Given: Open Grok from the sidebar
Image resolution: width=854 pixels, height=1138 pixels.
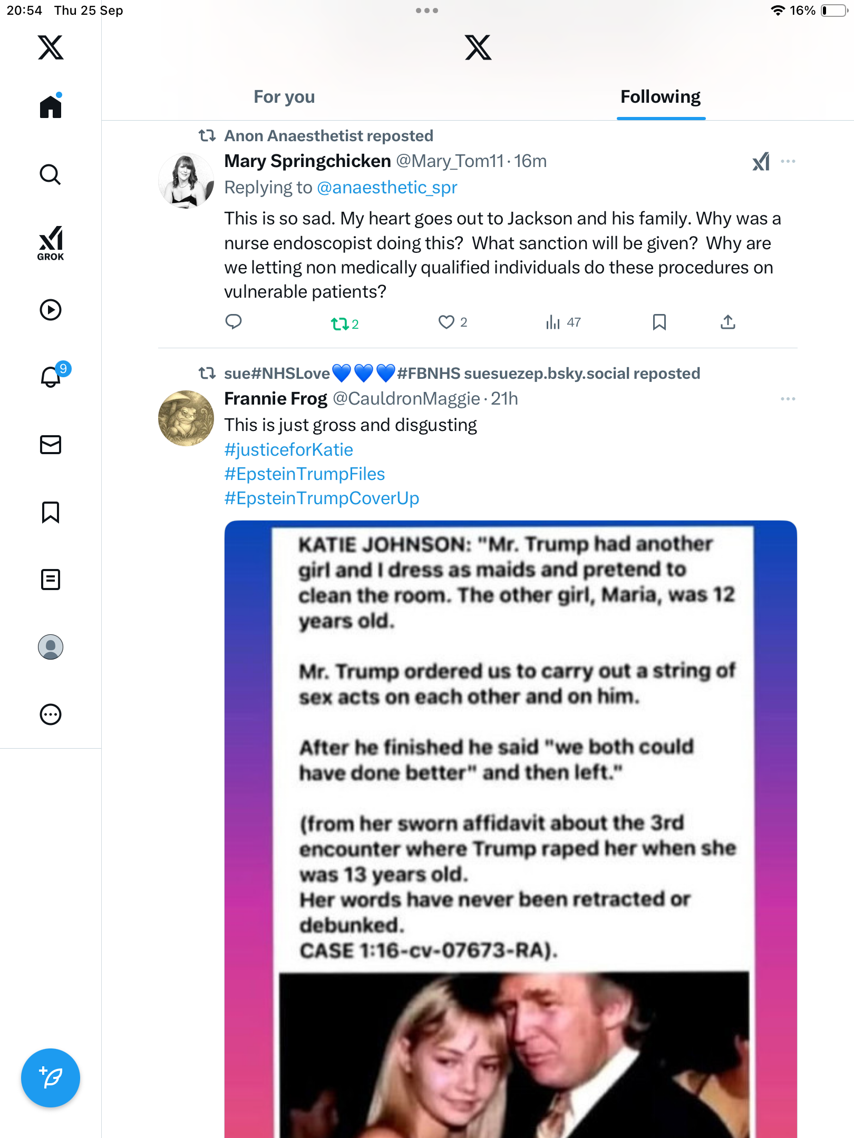Looking at the screenshot, I should (x=51, y=243).
